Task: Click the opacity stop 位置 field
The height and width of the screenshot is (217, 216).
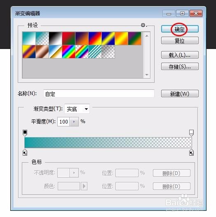Action: (x=127, y=173)
